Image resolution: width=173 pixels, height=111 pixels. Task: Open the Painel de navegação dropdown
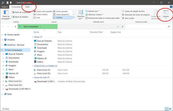click(x=6, y=15)
